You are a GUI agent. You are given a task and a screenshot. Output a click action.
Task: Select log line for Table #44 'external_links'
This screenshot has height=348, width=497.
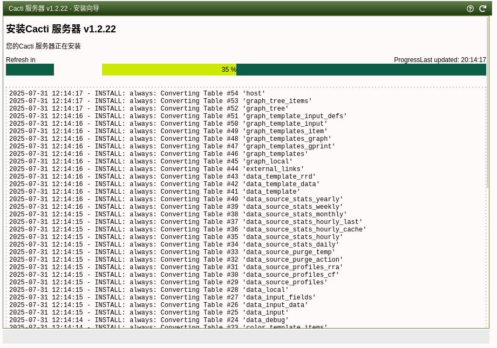click(156, 169)
